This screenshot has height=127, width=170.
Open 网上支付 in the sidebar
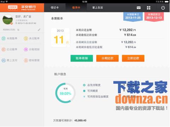click(x=10, y=61)
